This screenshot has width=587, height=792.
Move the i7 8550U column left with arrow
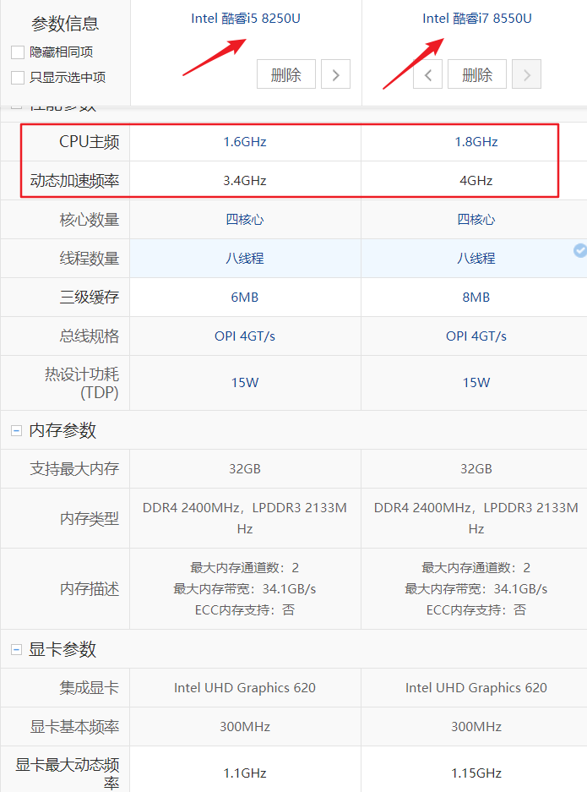[427, 74]
